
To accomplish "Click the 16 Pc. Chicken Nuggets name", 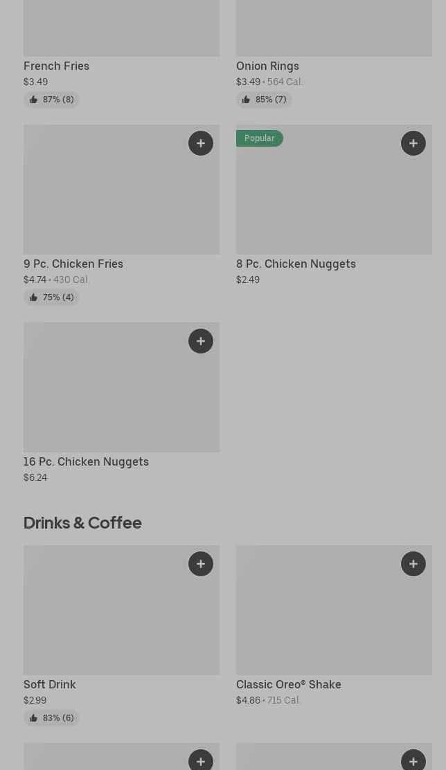I will (86, 461).
